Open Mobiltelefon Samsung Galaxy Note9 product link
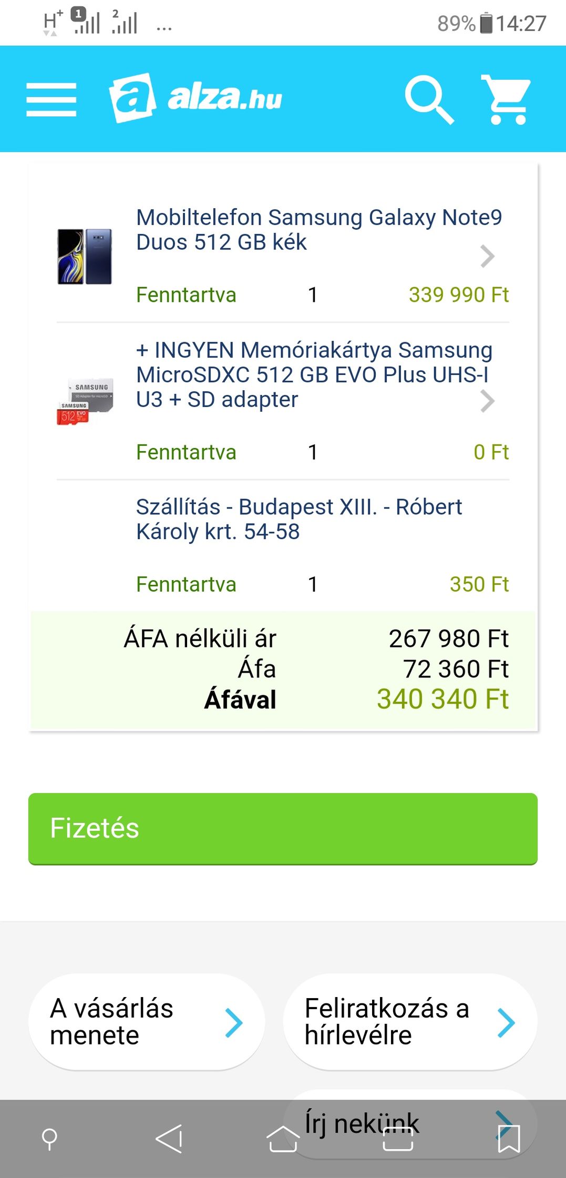Viewport: 566px width, 1178px height. point(318,230)
